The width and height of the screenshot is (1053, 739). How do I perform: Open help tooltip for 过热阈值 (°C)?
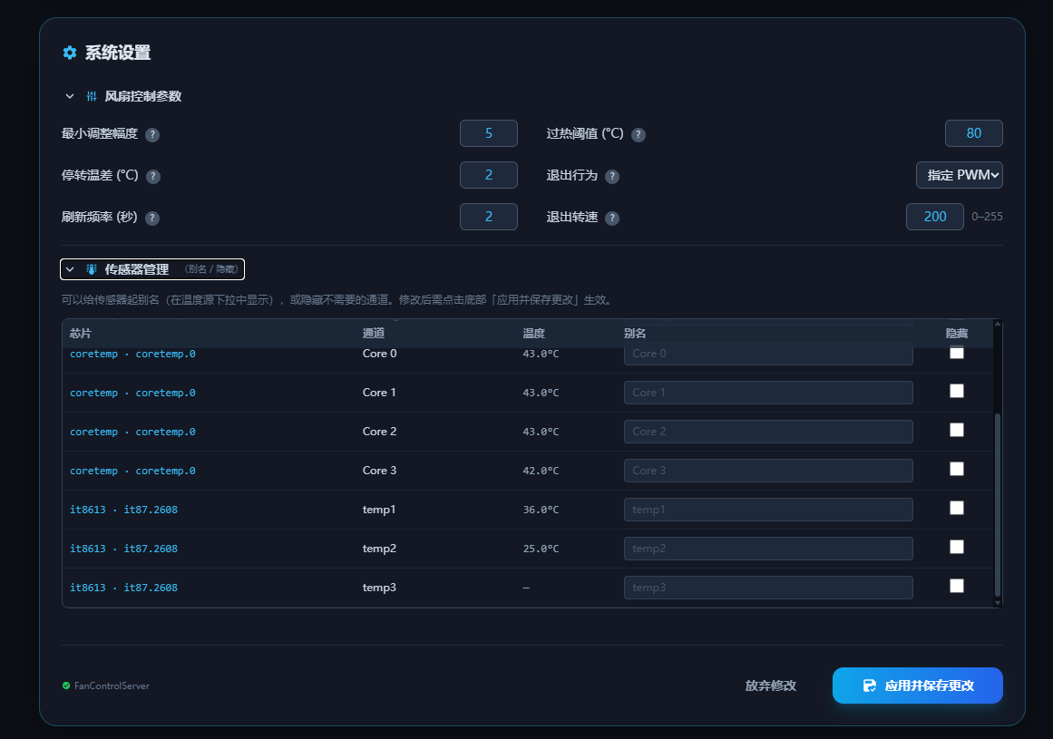[639, 134]
